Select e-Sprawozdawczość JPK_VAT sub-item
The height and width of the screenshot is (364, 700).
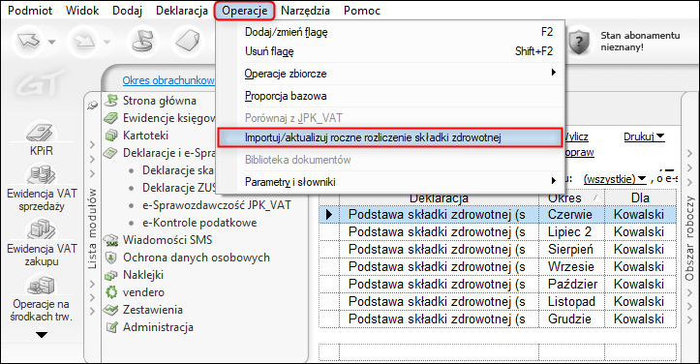217,205
